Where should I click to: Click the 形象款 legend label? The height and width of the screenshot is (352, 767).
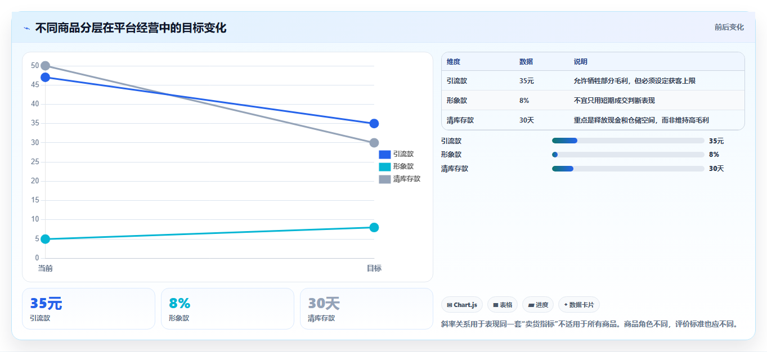tap(403, 166)
